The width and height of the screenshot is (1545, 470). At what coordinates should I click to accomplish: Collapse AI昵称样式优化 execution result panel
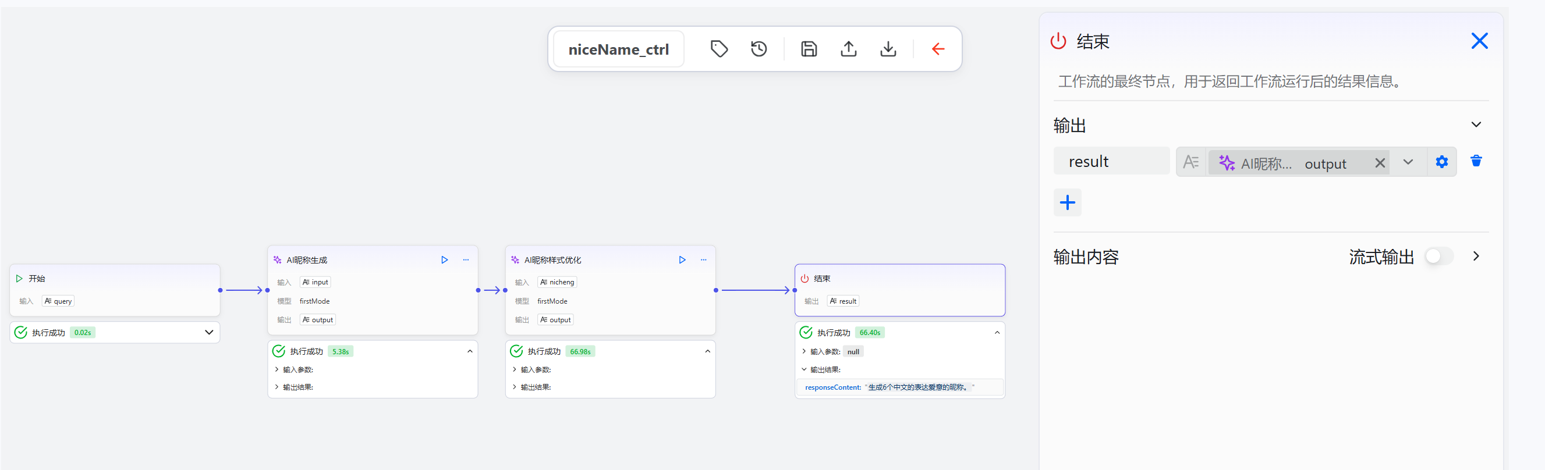tap(707, 351)
